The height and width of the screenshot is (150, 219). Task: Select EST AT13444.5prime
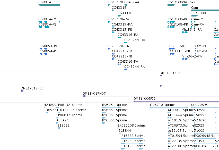[170, 118]
